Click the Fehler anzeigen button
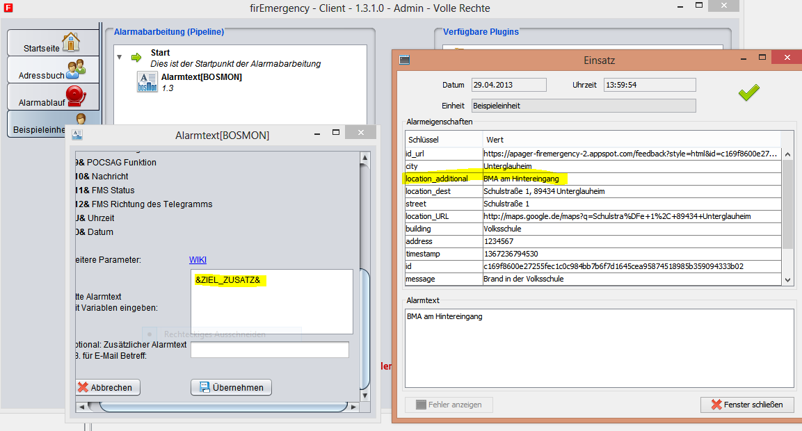The width and height of the screenshot is (802, 431). coord(448,405)
